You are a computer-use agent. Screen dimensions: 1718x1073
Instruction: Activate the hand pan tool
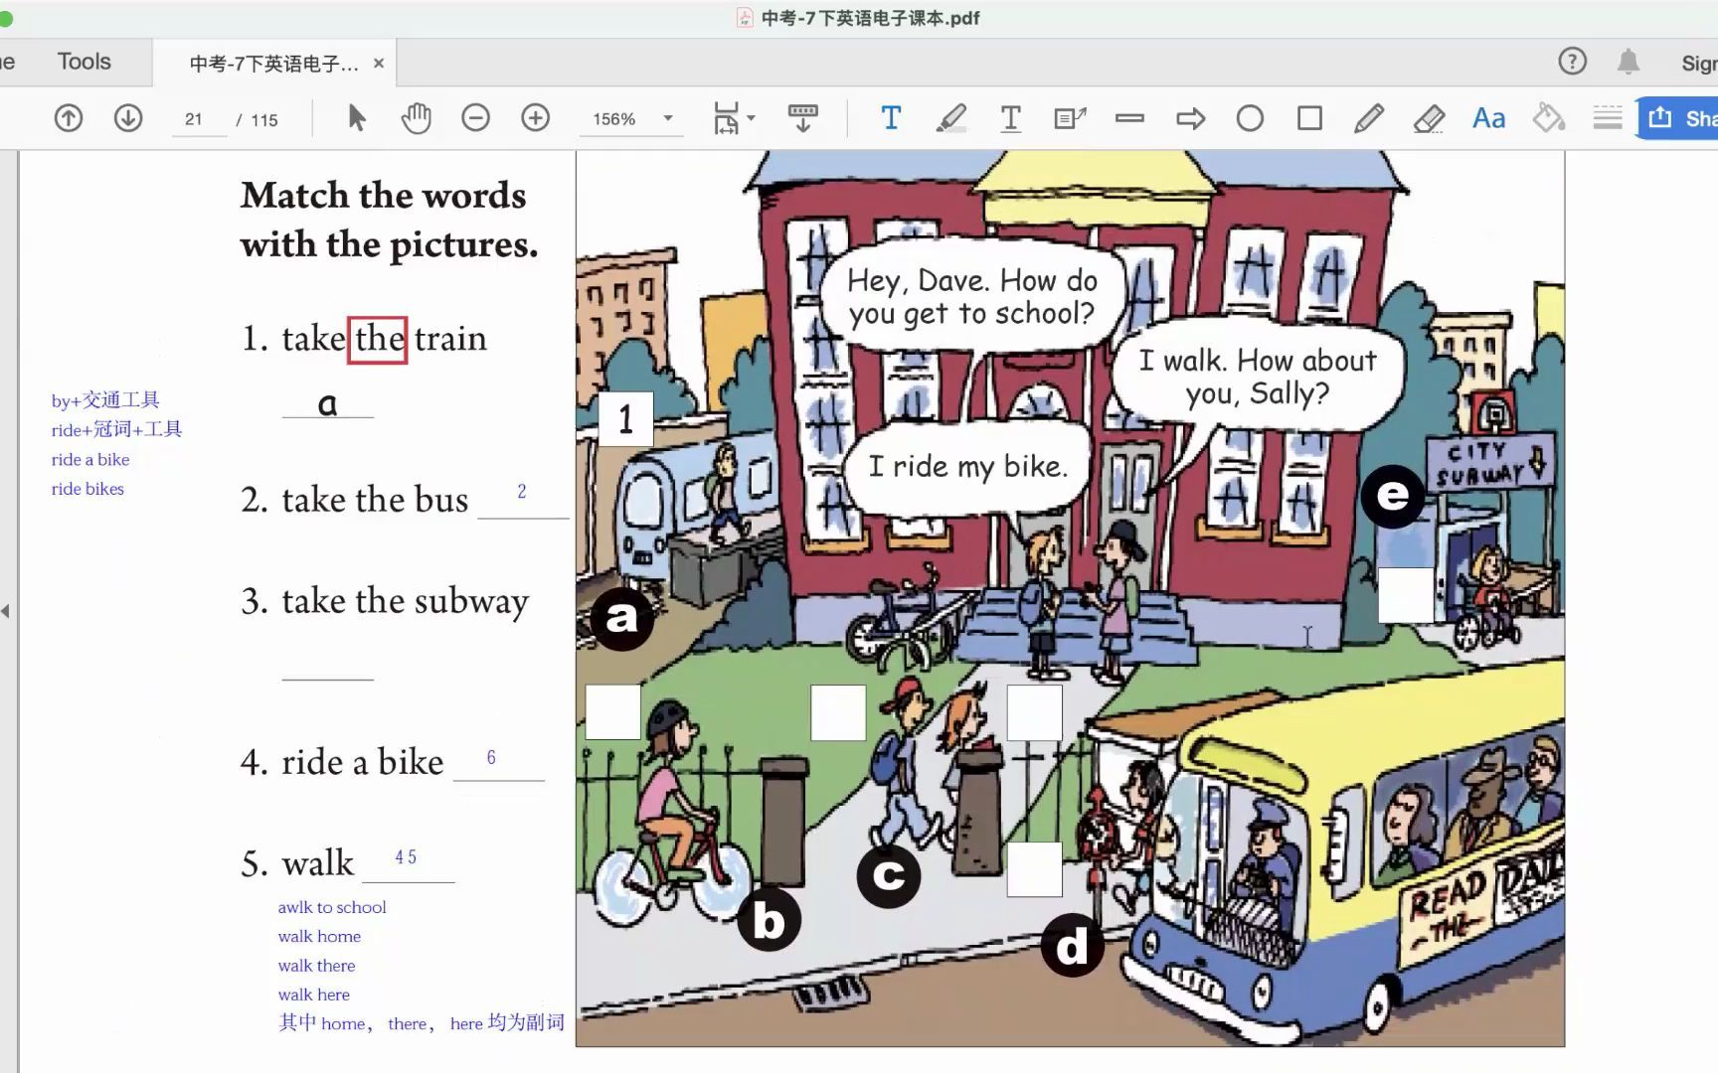(416, 118)
